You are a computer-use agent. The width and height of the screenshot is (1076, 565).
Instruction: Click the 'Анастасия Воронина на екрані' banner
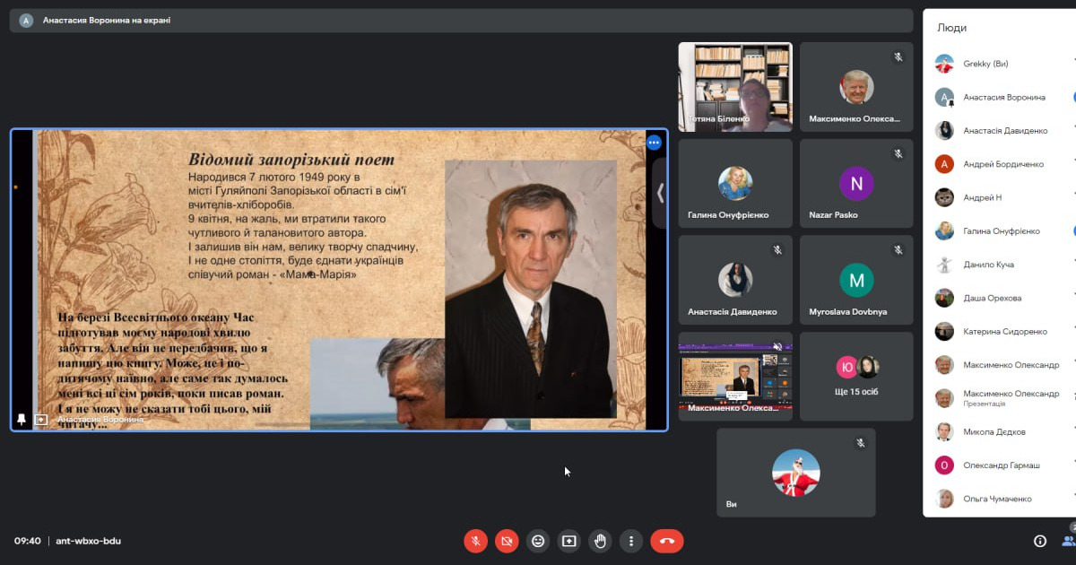point(107,20)
